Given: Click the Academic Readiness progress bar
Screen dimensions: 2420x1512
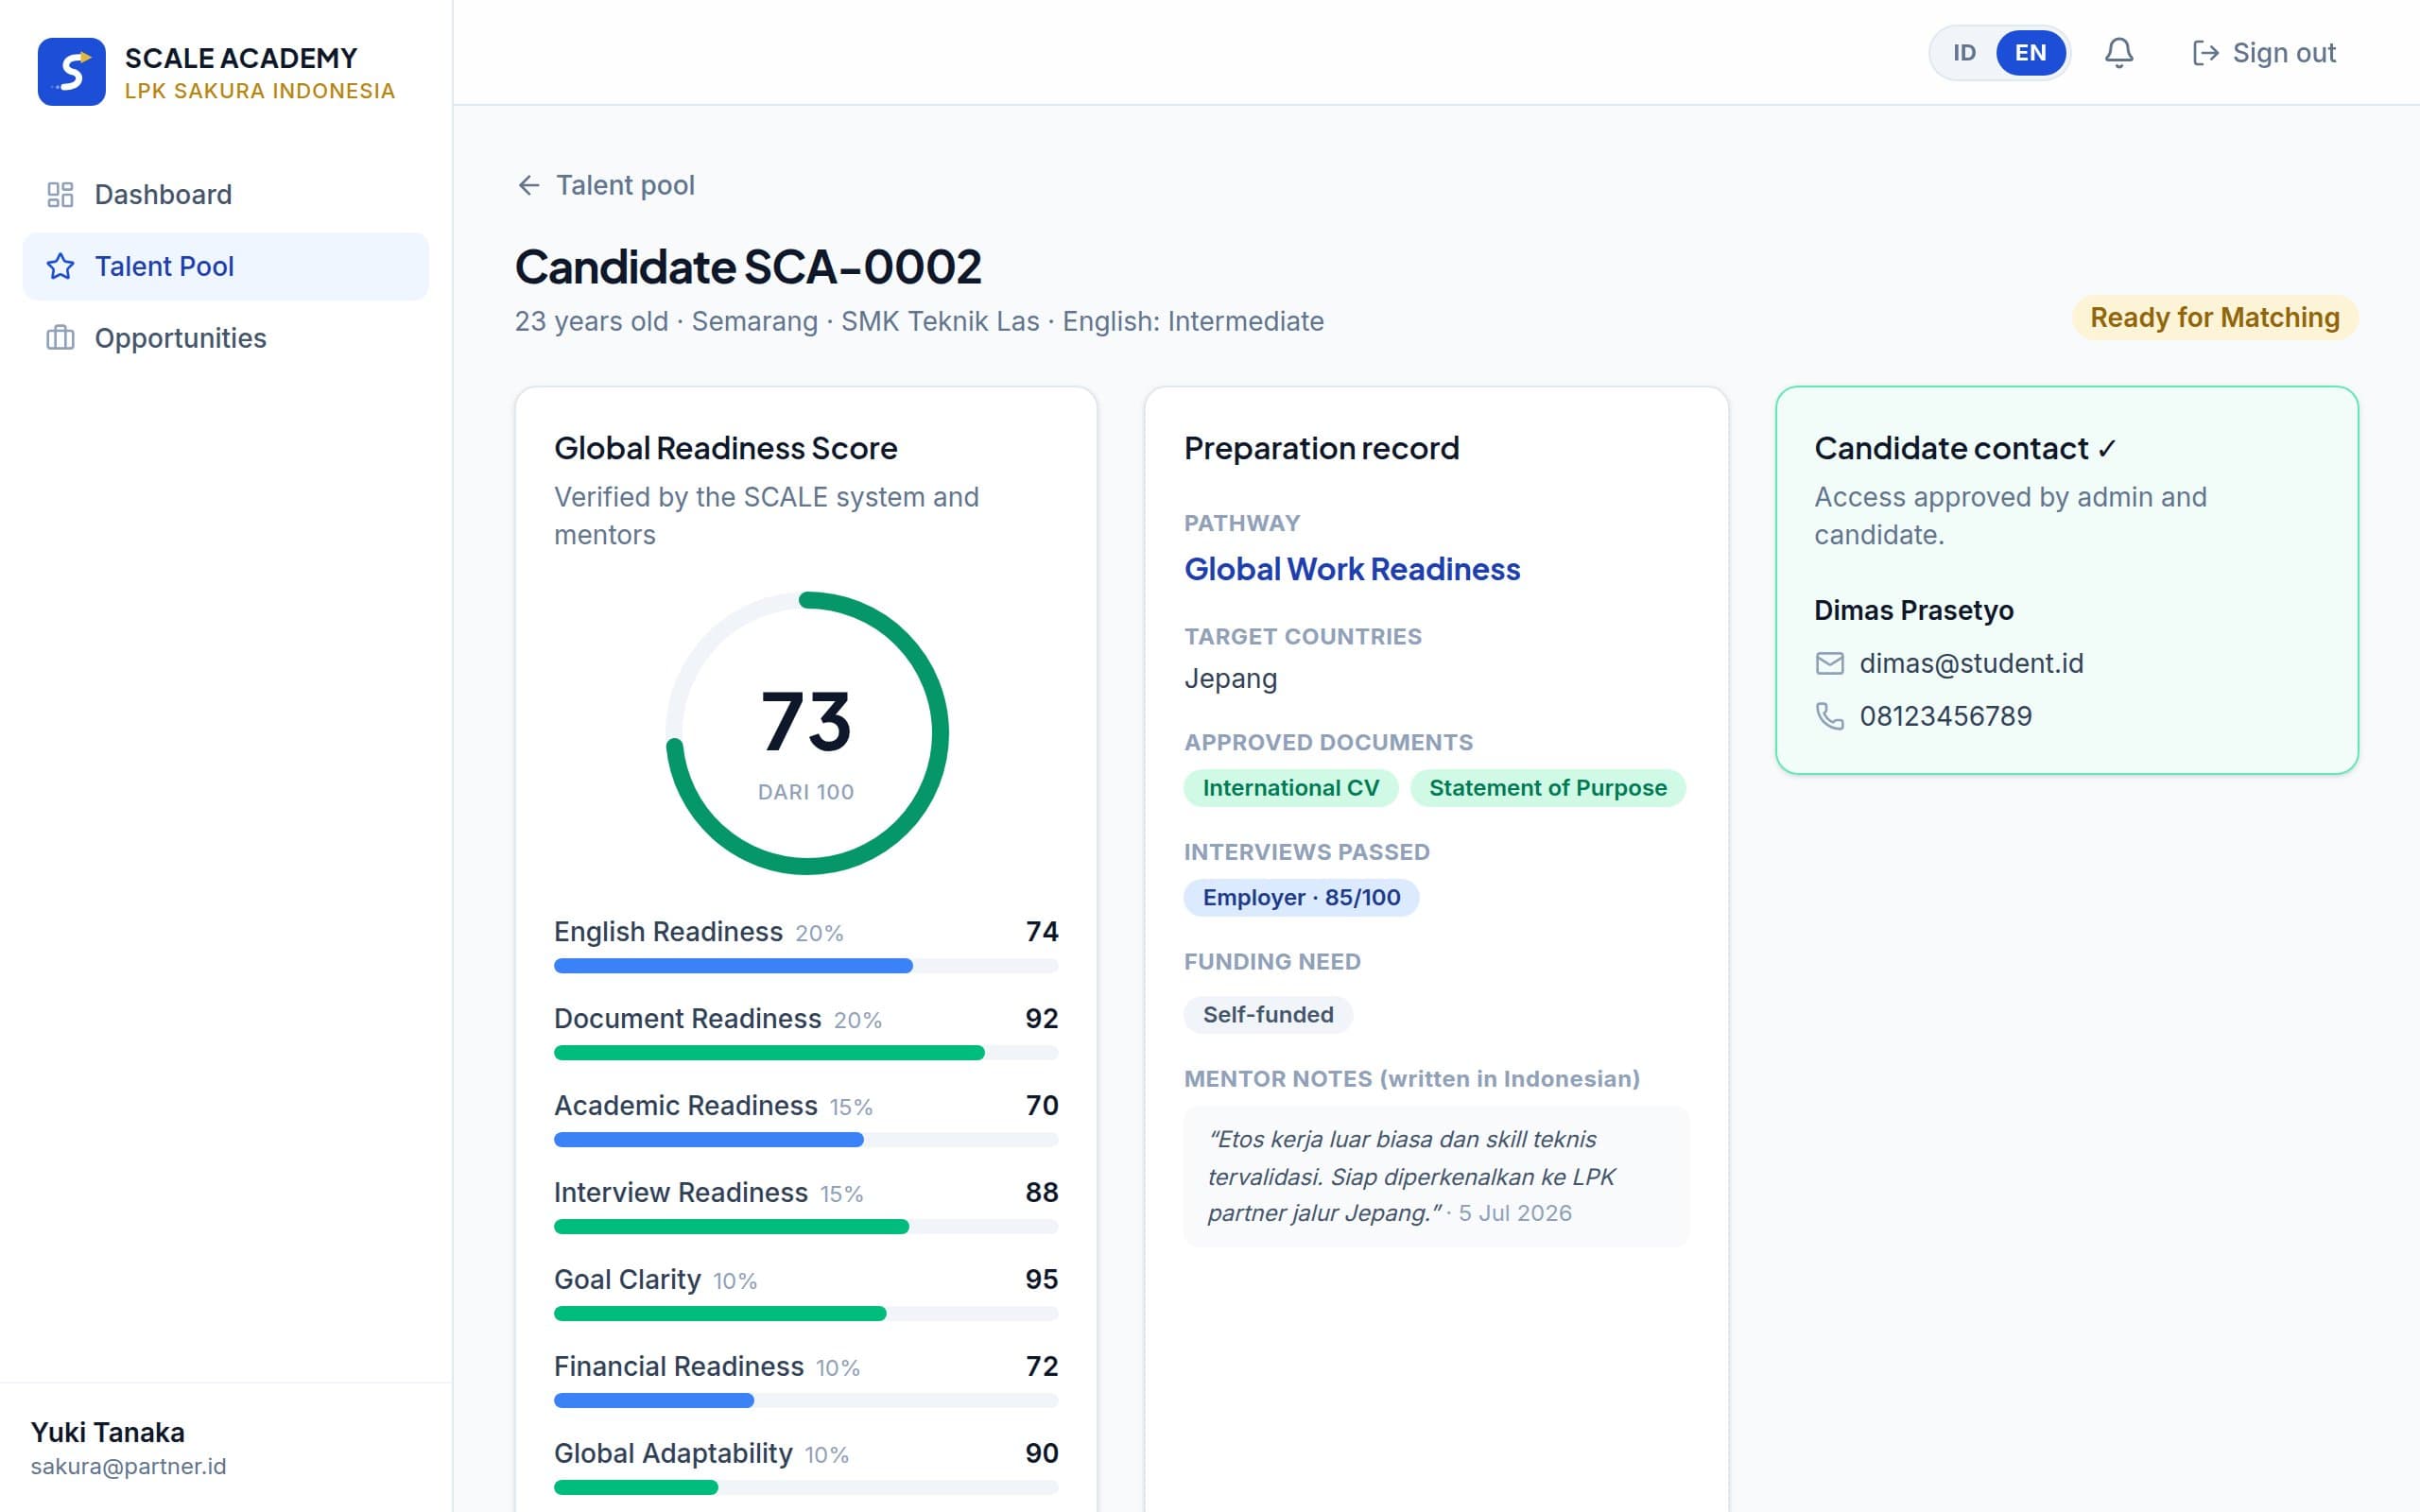Looking at the screenshot, I should click(806, 1140).
